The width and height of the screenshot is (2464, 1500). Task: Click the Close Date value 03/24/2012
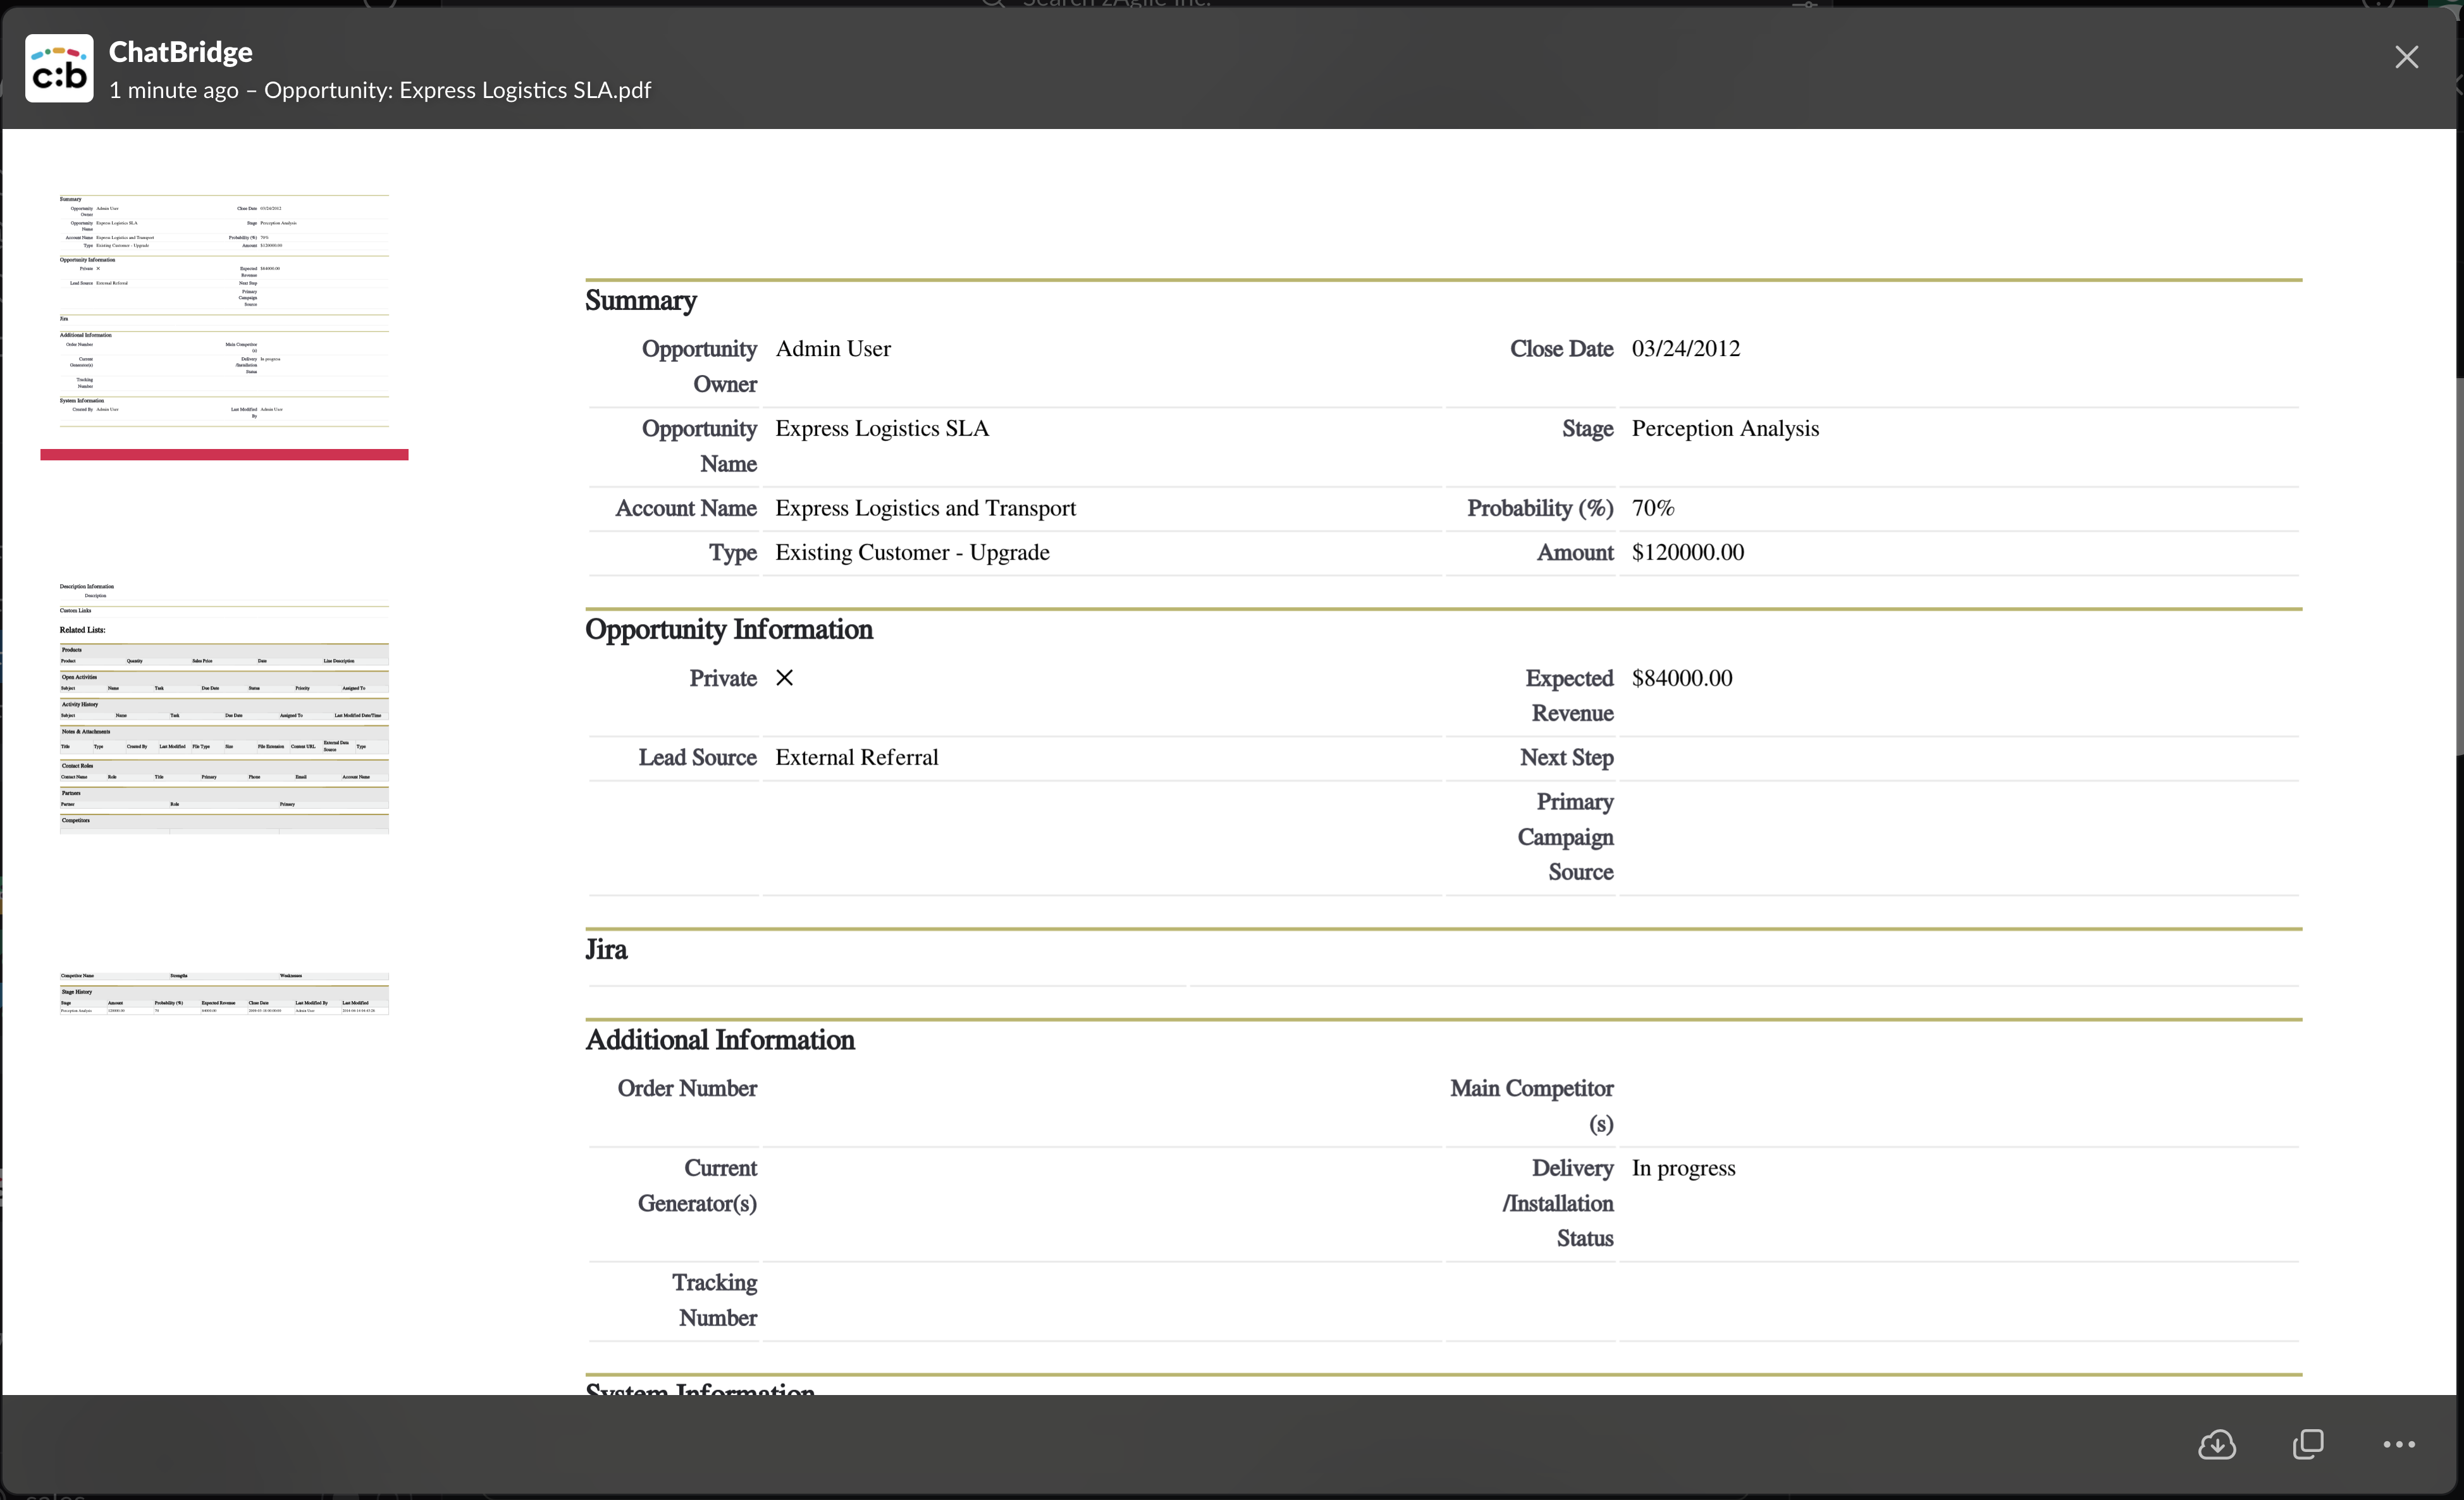click(1685, 349)
